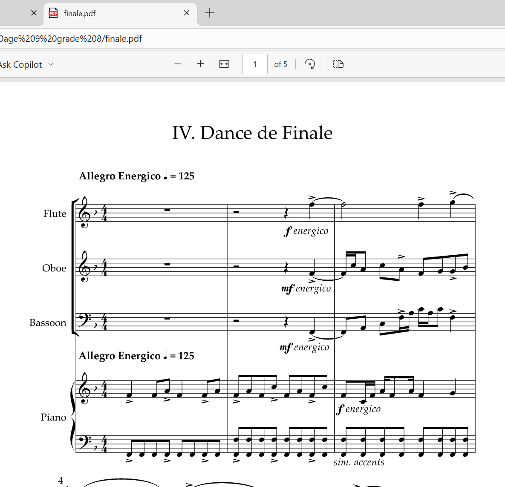Image resolution: width=505 pixels, height=487 pixels.
Task: Click measure number 4
Action: pyautogui.click(x=61, y=481)
